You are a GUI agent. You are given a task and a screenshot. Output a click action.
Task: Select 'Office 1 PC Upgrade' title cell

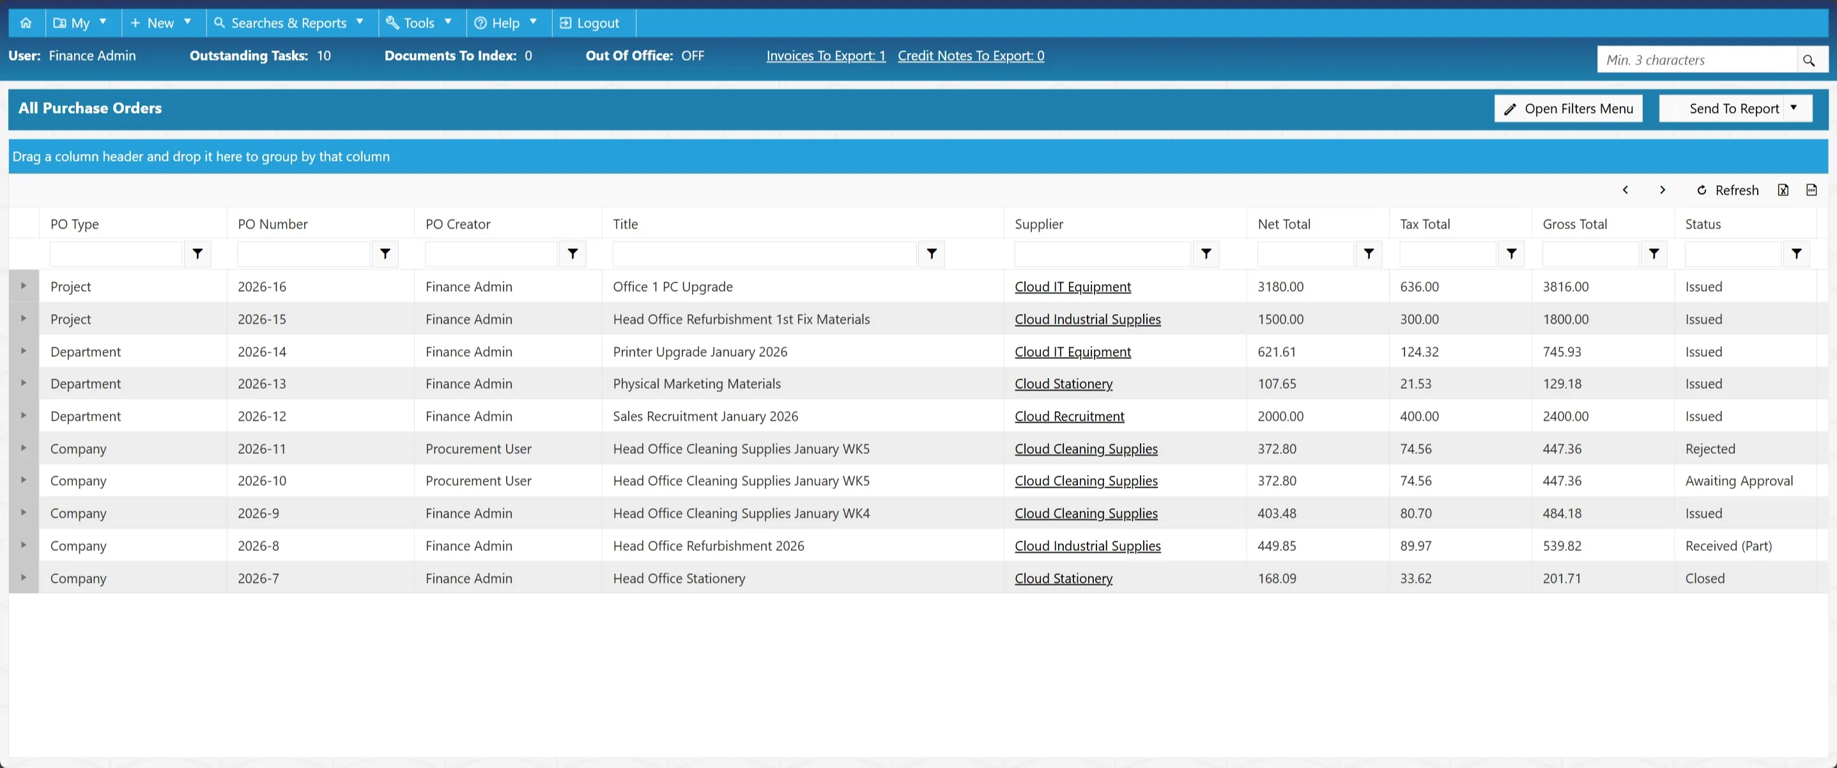click(672, 287)
